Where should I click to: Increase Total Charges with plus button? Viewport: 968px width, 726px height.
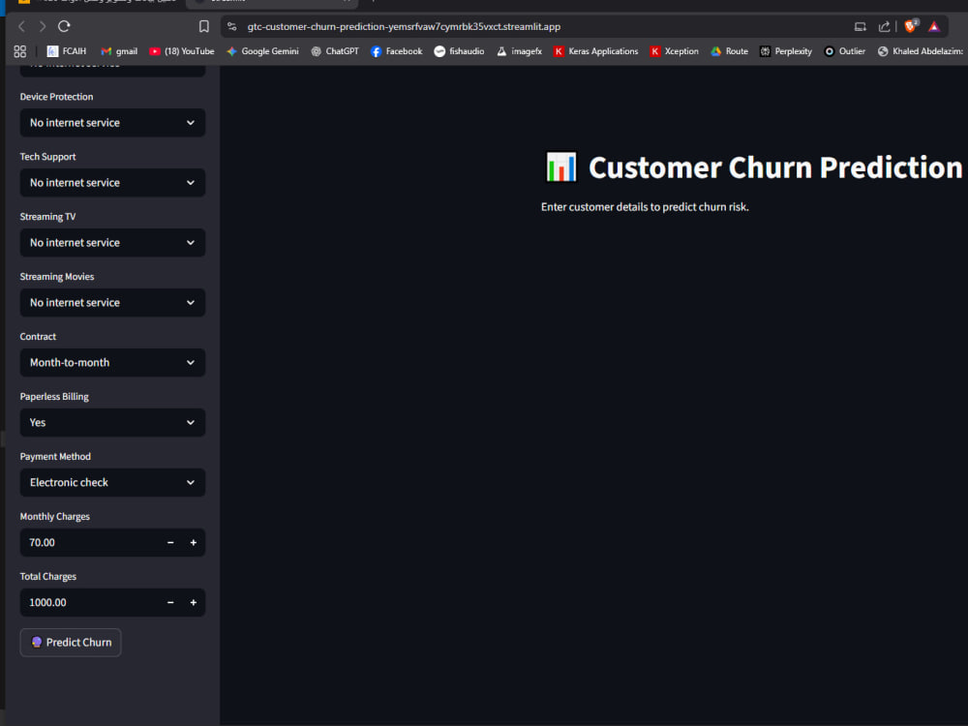[x=194, y=602]
